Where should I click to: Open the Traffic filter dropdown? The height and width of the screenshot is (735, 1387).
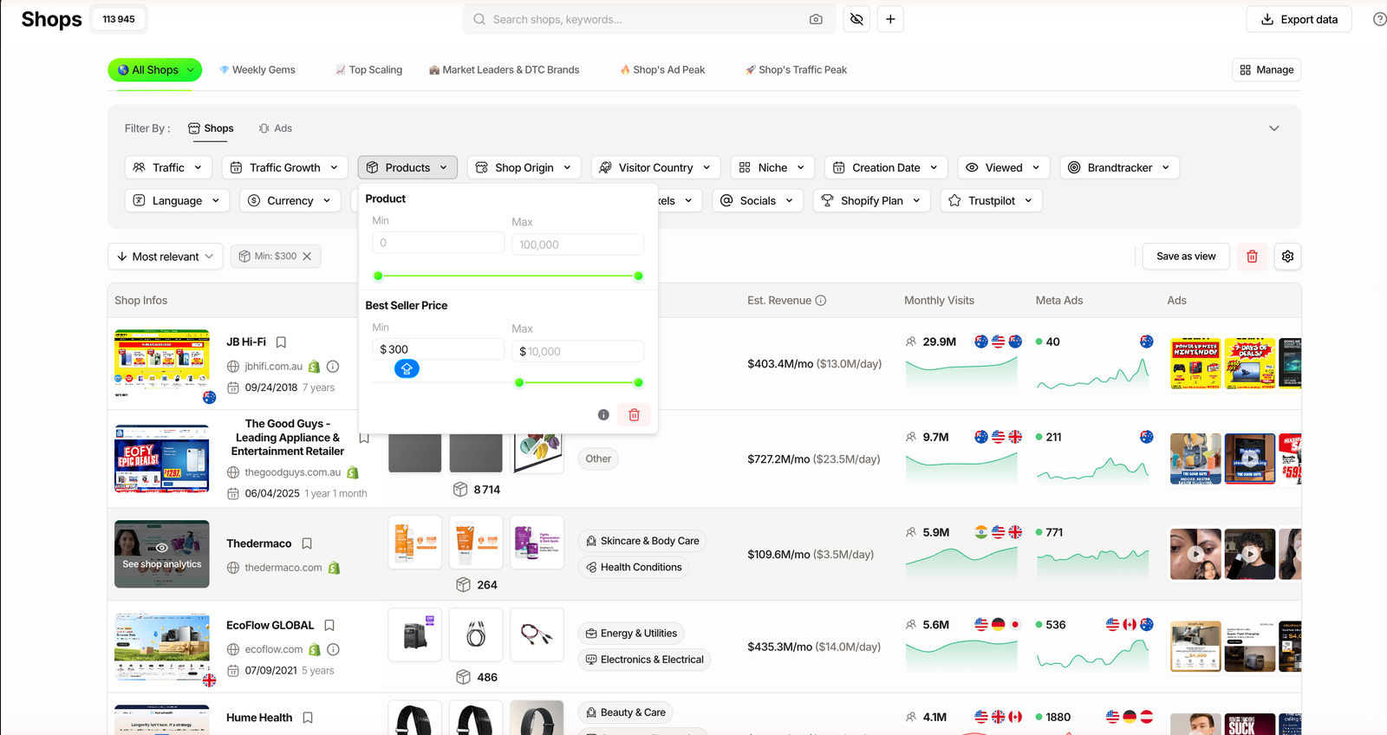coord(168,167)
